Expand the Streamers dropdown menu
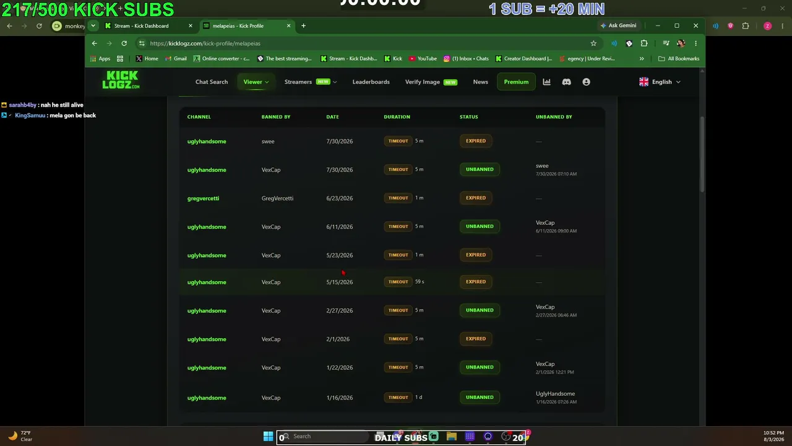Viewport: 792px width, 446px height. [311, 82]
